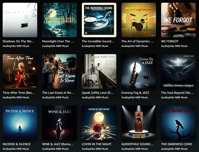Screen dimensions: 199x152
Task: Click LOVER IN THE NIGHT rose cover
Action: click(99, 123)
